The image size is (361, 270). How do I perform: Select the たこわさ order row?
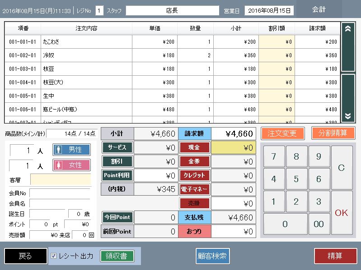(172, 42)
